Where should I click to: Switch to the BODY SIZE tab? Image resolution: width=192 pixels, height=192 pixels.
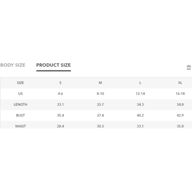tap(13, 65)
